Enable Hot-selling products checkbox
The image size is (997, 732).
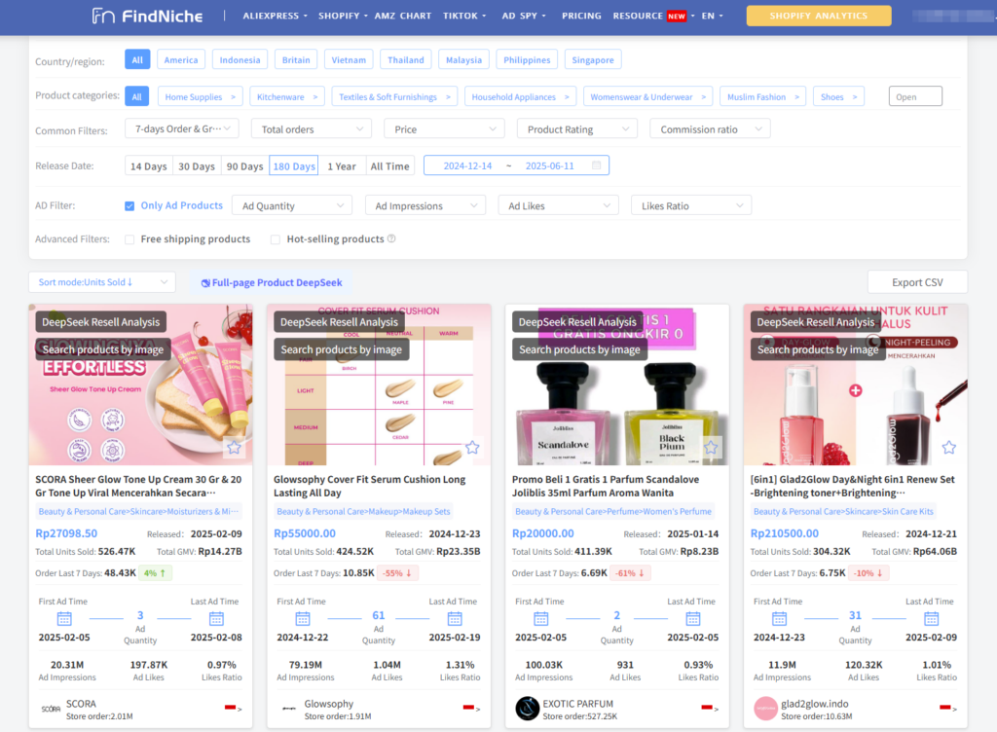click(x=276, y=239)
